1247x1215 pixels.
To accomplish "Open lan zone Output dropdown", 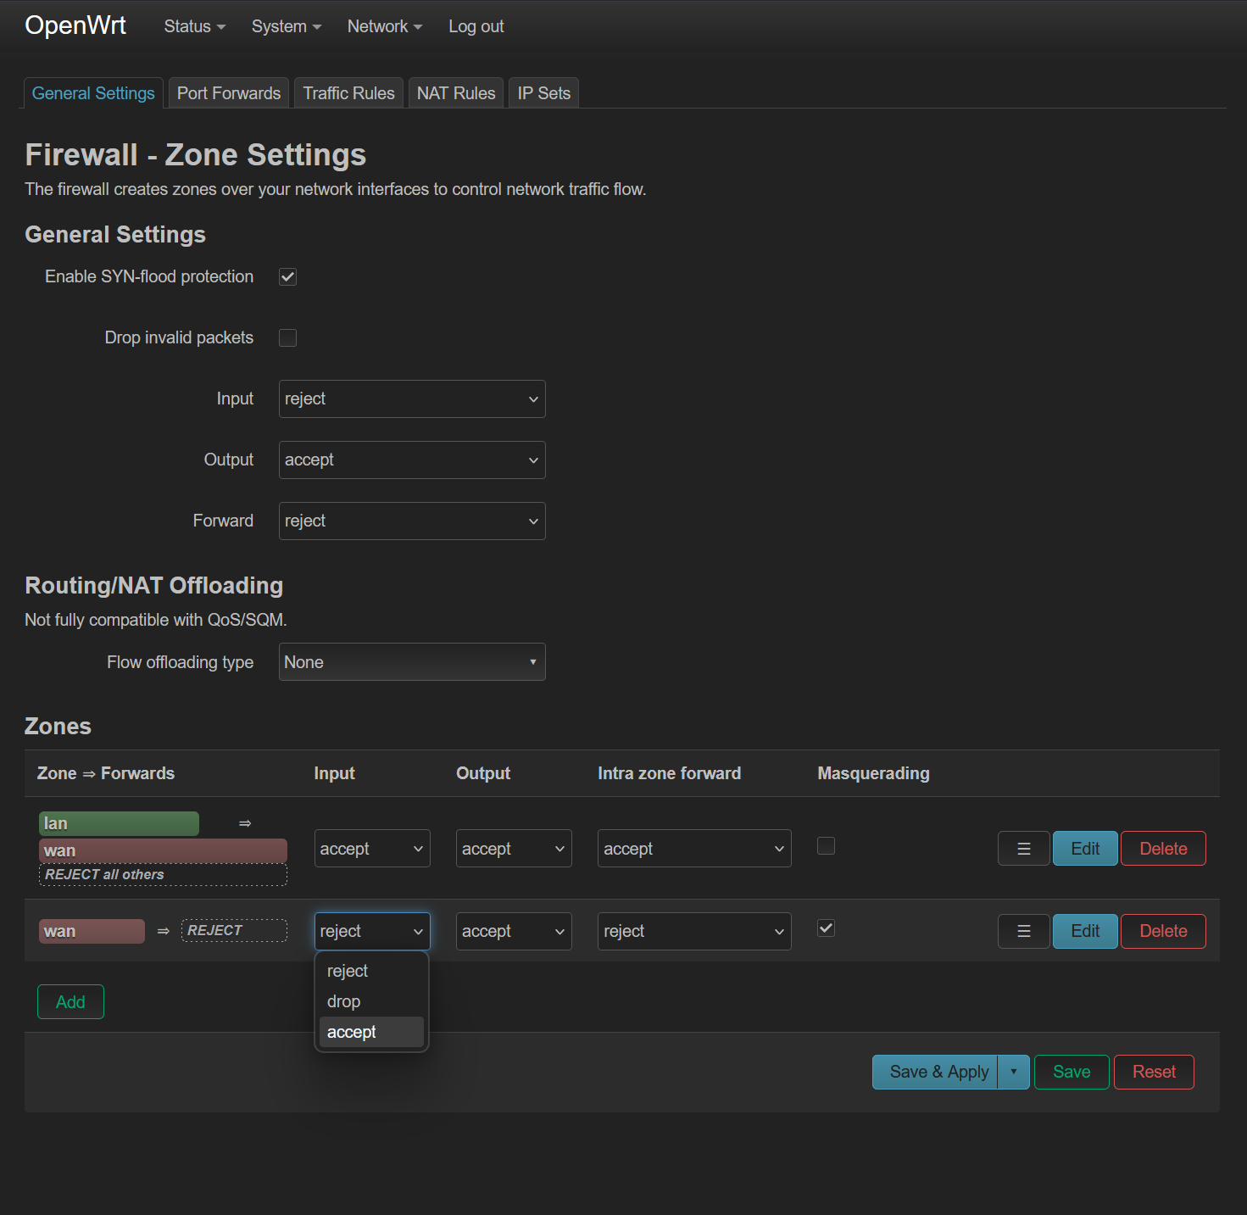I will tap(514, 849).
